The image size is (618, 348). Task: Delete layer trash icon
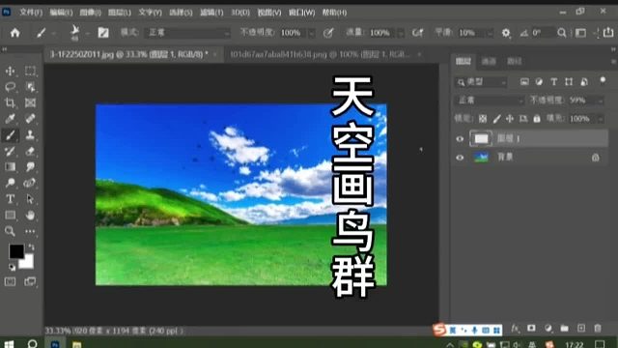(x=598, y=328)
